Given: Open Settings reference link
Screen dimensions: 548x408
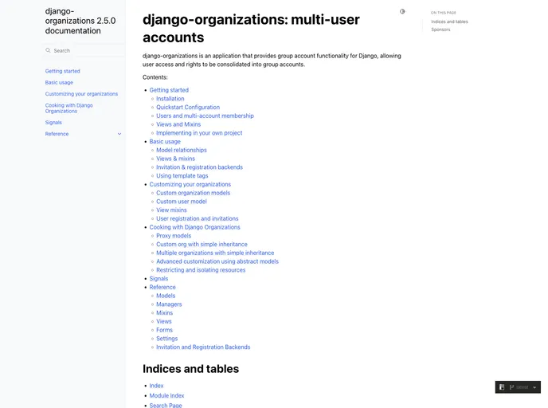Looking at the screenshot, I should [x=167, y=339].
